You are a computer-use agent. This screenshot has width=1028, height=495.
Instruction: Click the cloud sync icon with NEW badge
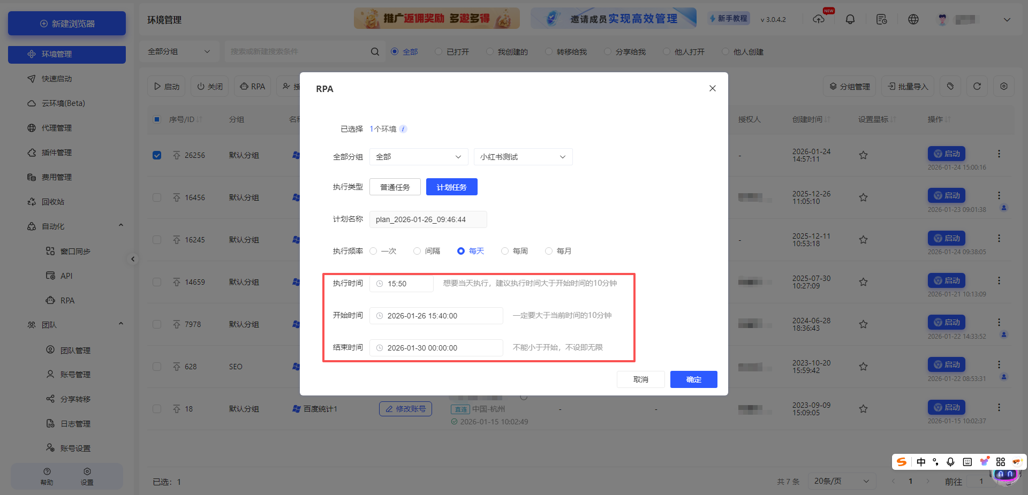[819, 19]
